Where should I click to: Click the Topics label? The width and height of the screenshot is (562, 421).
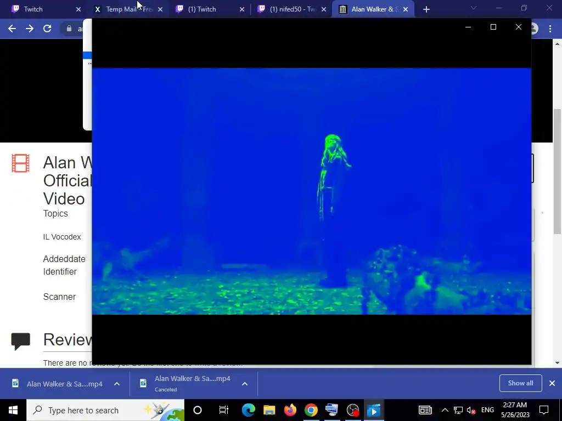(55, 213)
